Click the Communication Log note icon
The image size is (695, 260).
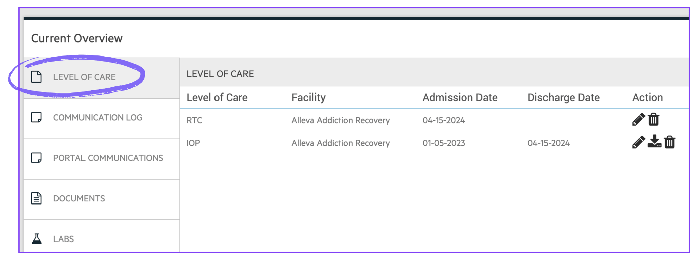[36, 117]
